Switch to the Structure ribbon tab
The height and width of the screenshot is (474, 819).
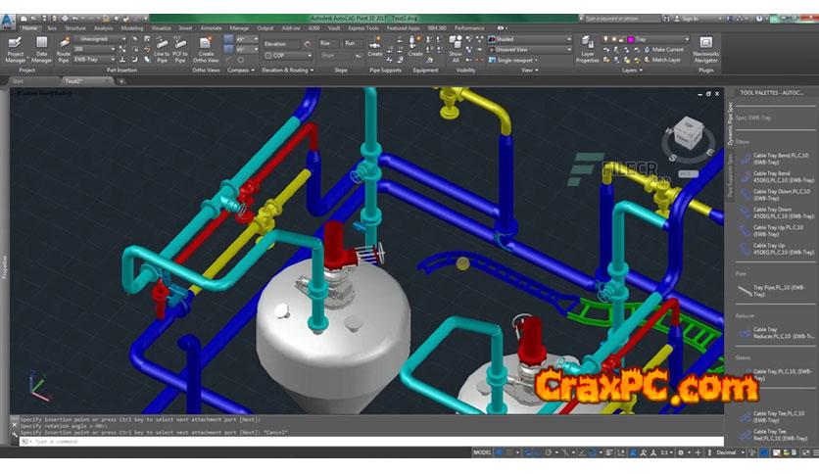75,28
